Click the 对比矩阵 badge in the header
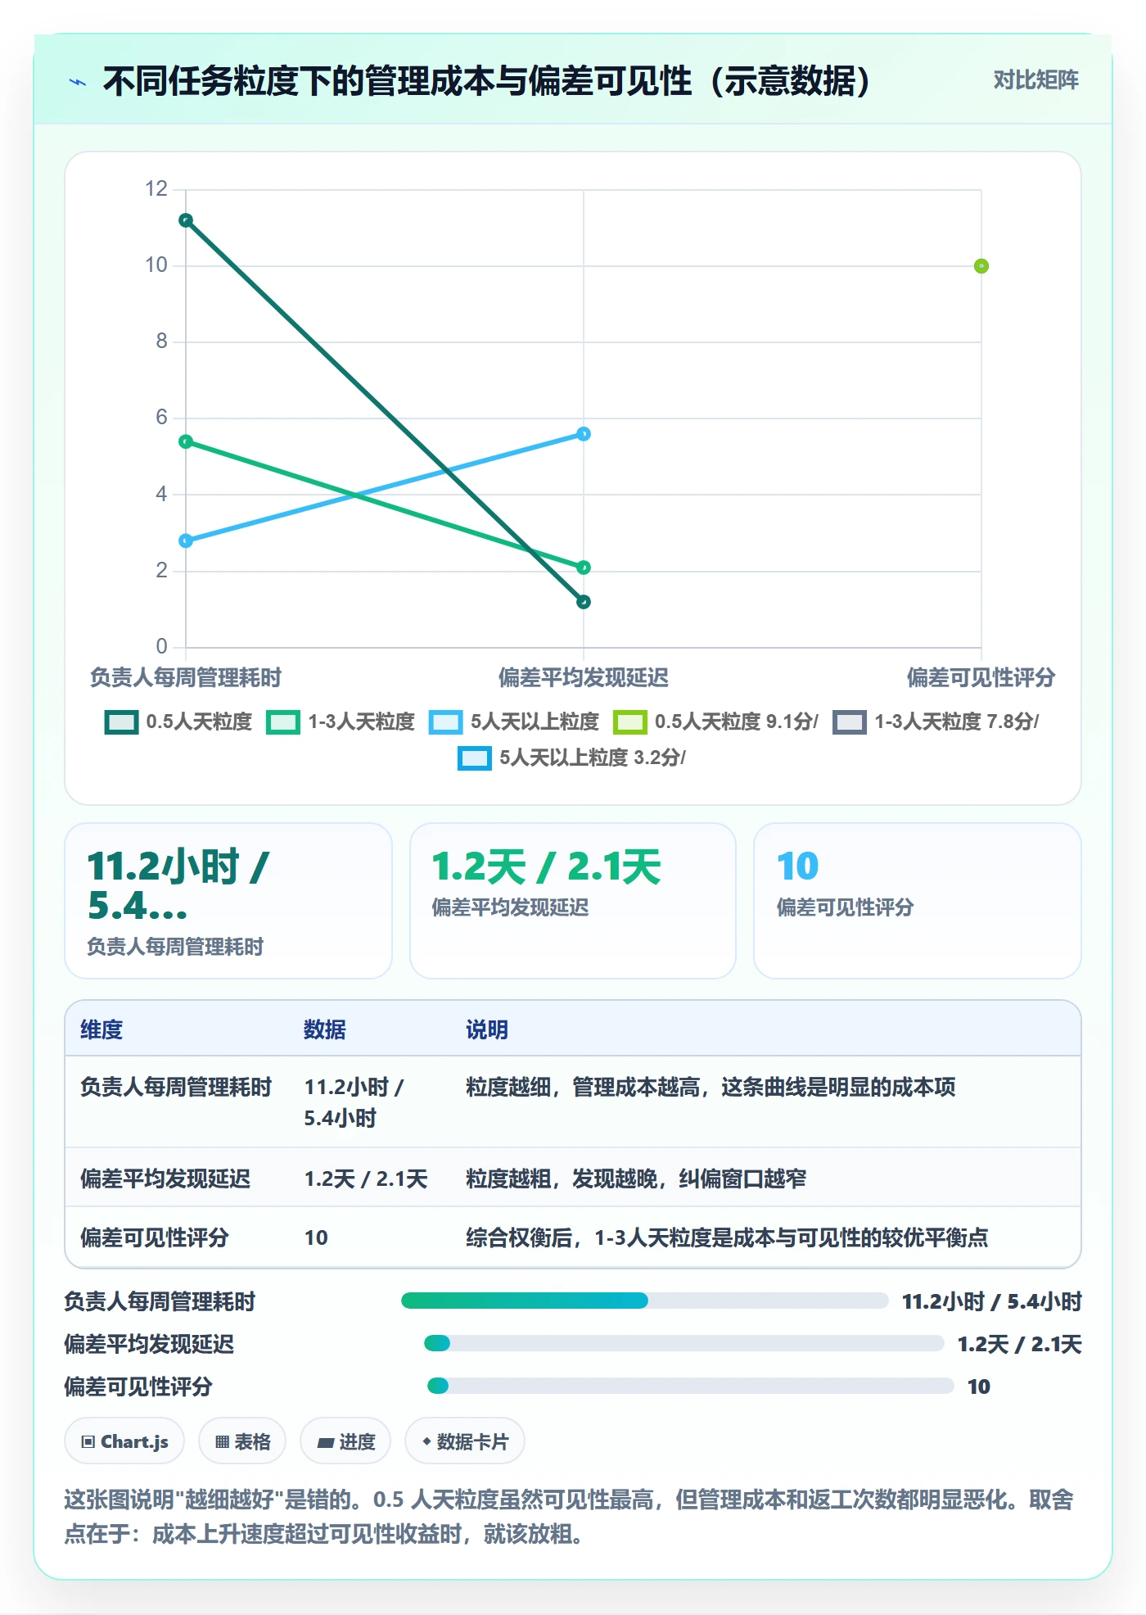The width and height of the screenshot is (1146, 1615). pyautogui.click(x=1035, y=80)
